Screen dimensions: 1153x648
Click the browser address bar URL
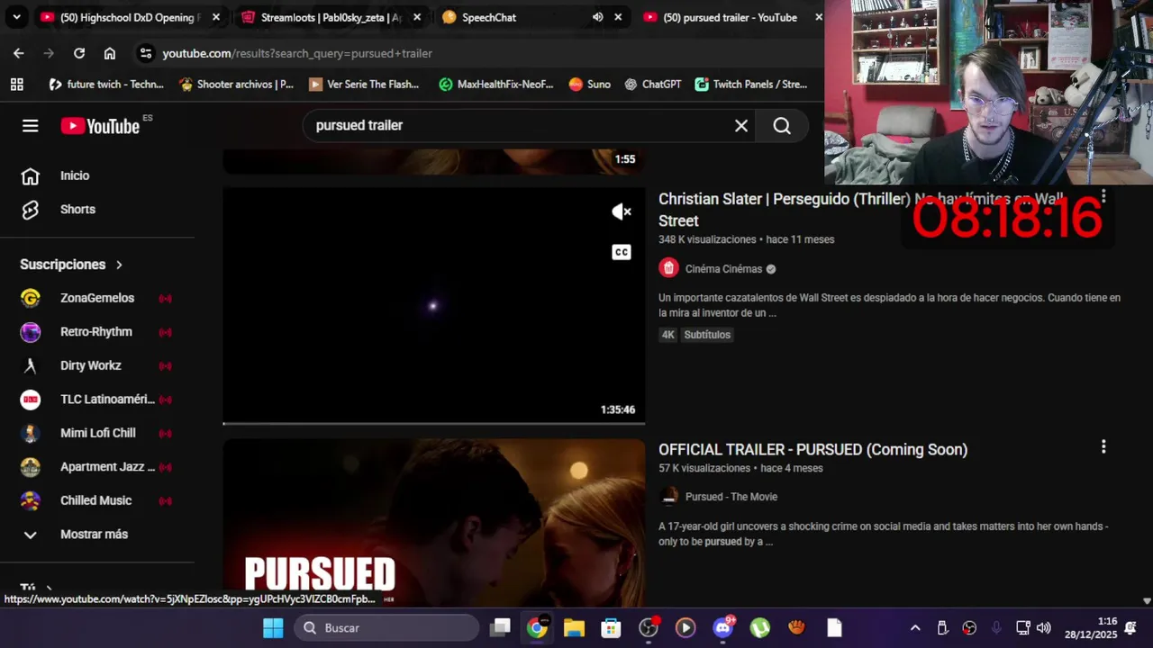[297, 53]
